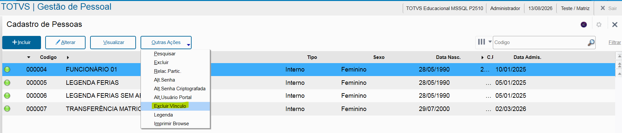
Task: Click the search magnifier icon in Codigo field
Action: pyautogui.click(x=591, y=42)
